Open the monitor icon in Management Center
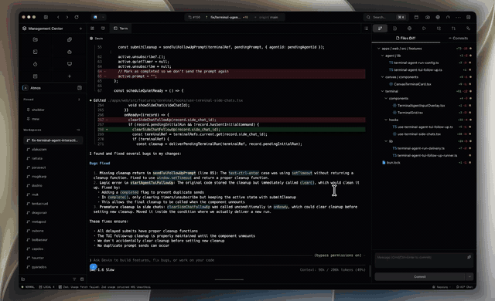495x301 pixels. [70, 64]
